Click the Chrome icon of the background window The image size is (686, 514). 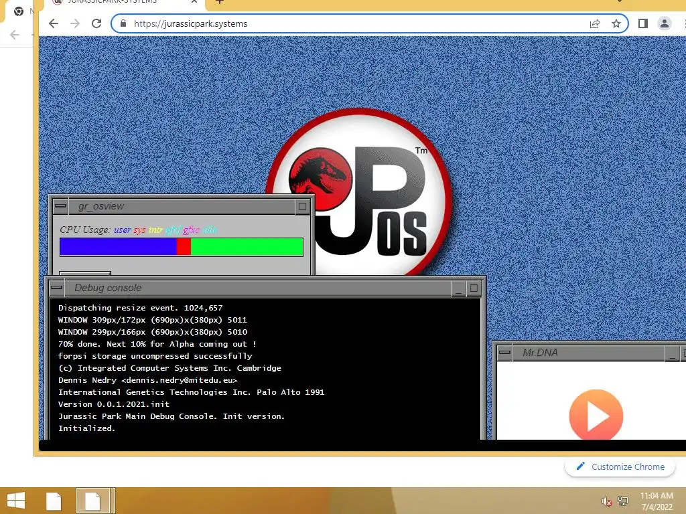[x=18, y=11]
